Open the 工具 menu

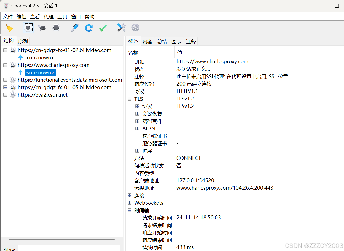(x=62, y=17)
